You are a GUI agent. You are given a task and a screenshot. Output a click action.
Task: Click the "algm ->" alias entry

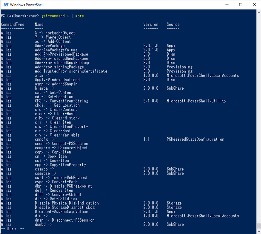[42, 76]
